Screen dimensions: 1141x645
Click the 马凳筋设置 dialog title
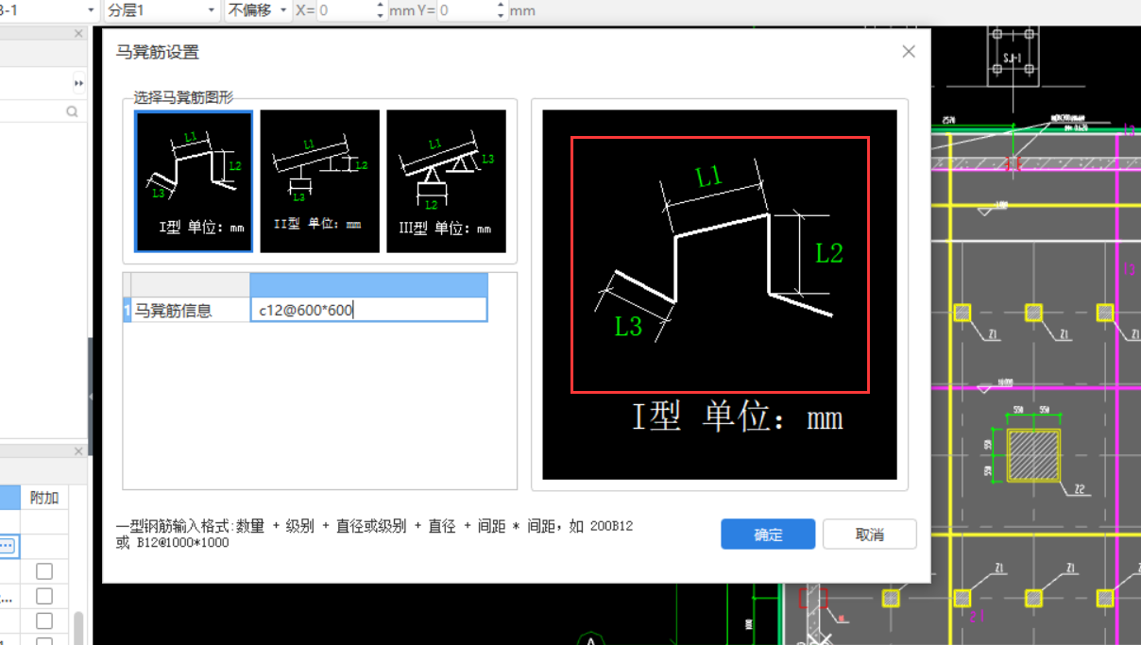click(158, 52)
